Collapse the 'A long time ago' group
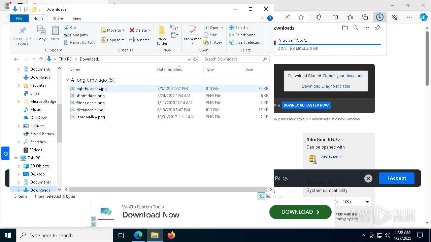 pyautogui.click(x=67, y=80)
